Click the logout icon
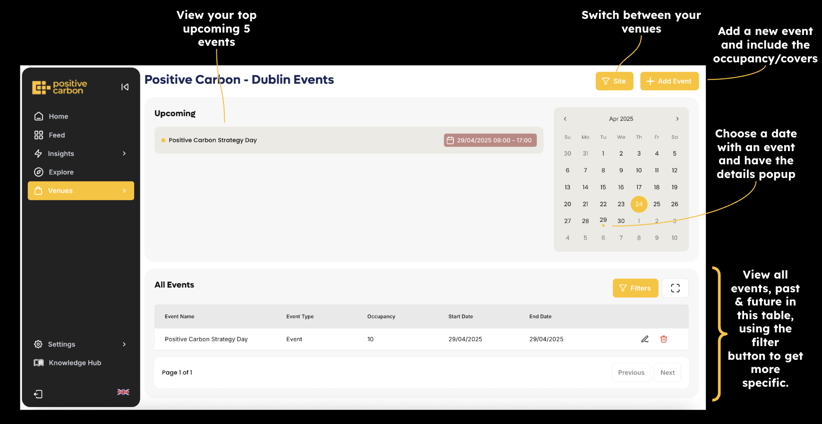Viewport: 822px width, 424px height. click(38, 394)
